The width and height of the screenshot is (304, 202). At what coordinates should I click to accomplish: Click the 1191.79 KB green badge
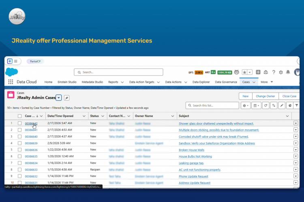pos(225,72)
